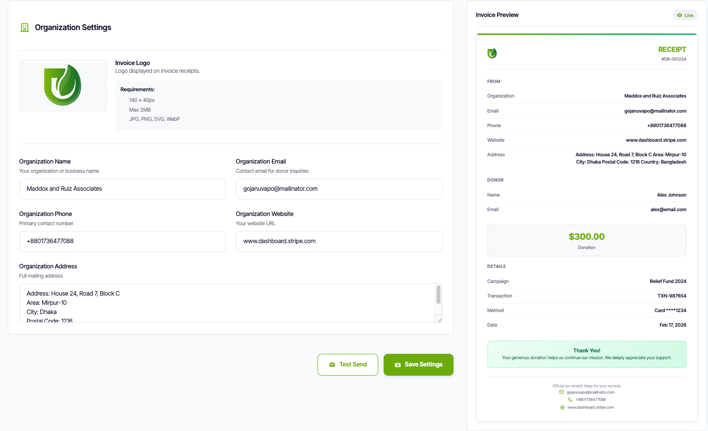This screenshot has height=431, width=708.
Task: Select the Organization Name input field
Action: 122,189
